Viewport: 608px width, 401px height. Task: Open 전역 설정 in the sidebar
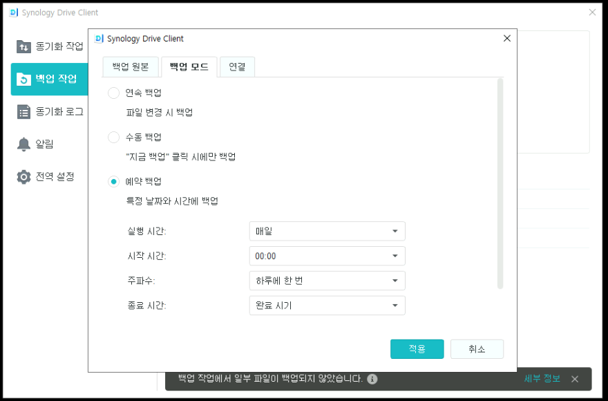pos(50,176)
